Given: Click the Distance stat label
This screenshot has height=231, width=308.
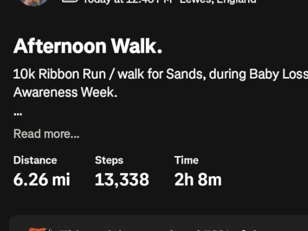Looking at the screenshot, I should [35, 160].
